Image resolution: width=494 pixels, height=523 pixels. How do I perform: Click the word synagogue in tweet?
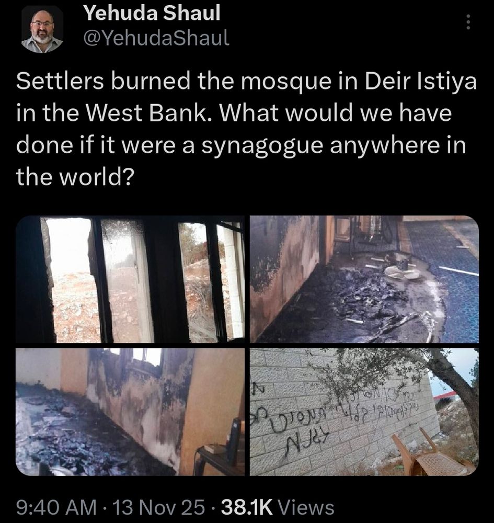pyautogui.click(x=261, y=145)
